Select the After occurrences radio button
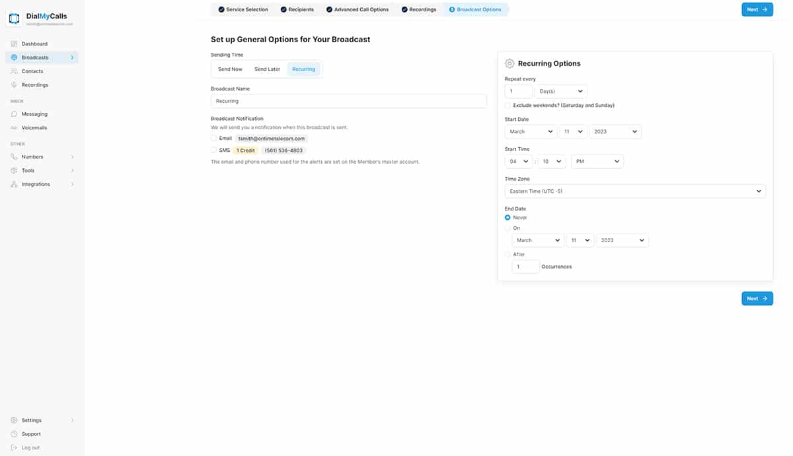This screenshot has height=456, width=793. (508, 254)
